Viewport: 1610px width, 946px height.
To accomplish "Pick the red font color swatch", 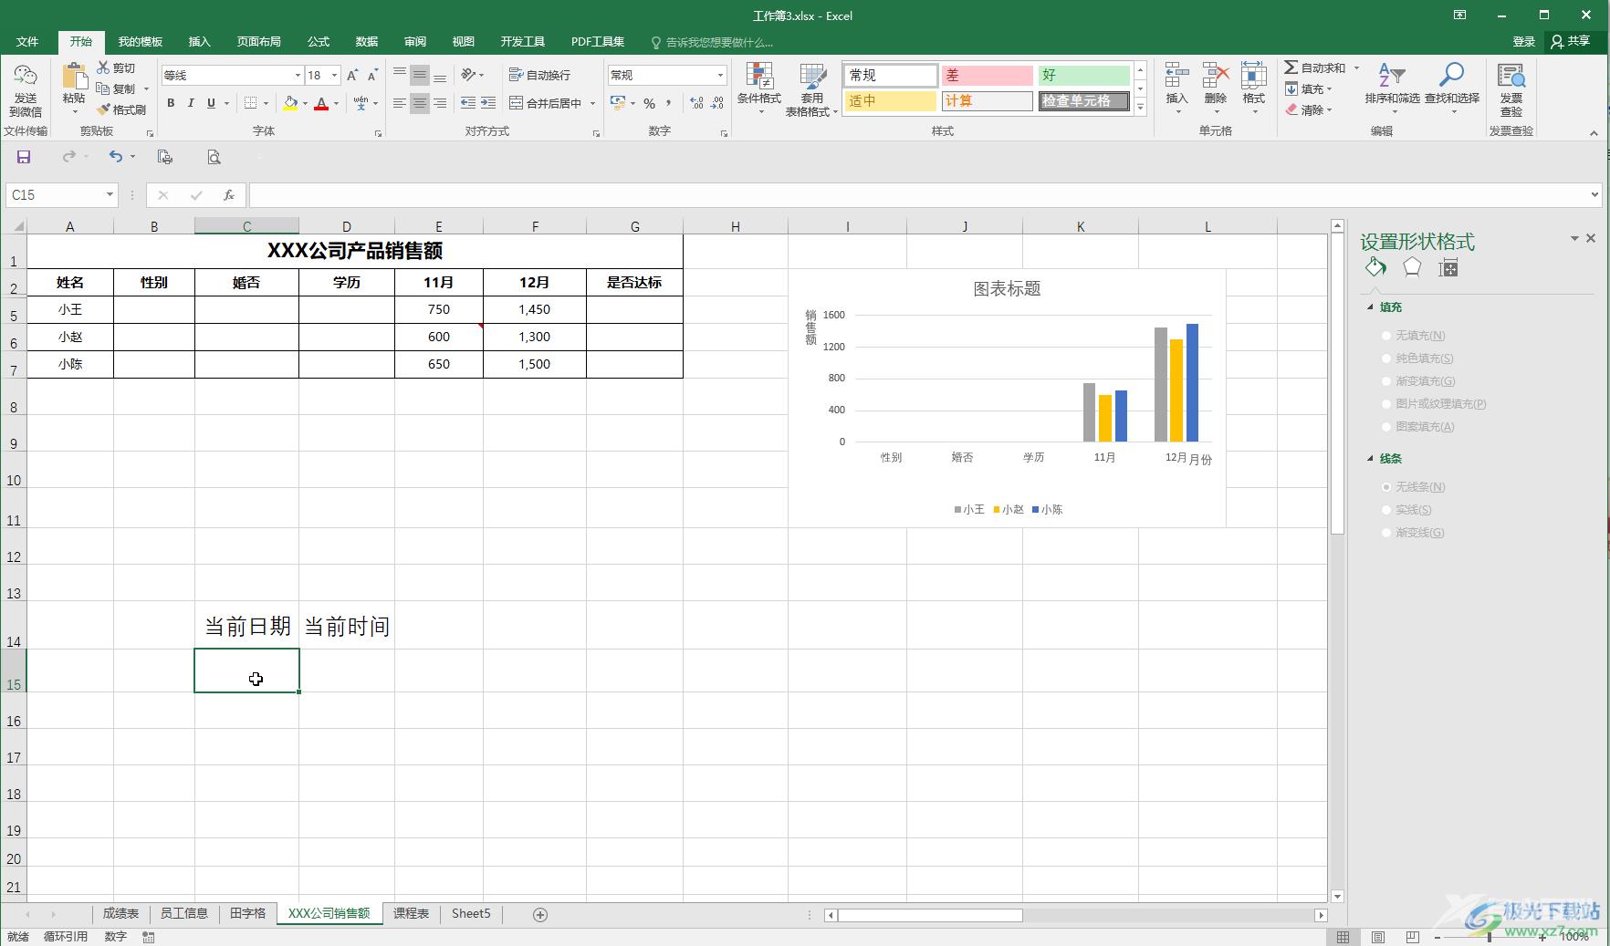I will 321,103.
